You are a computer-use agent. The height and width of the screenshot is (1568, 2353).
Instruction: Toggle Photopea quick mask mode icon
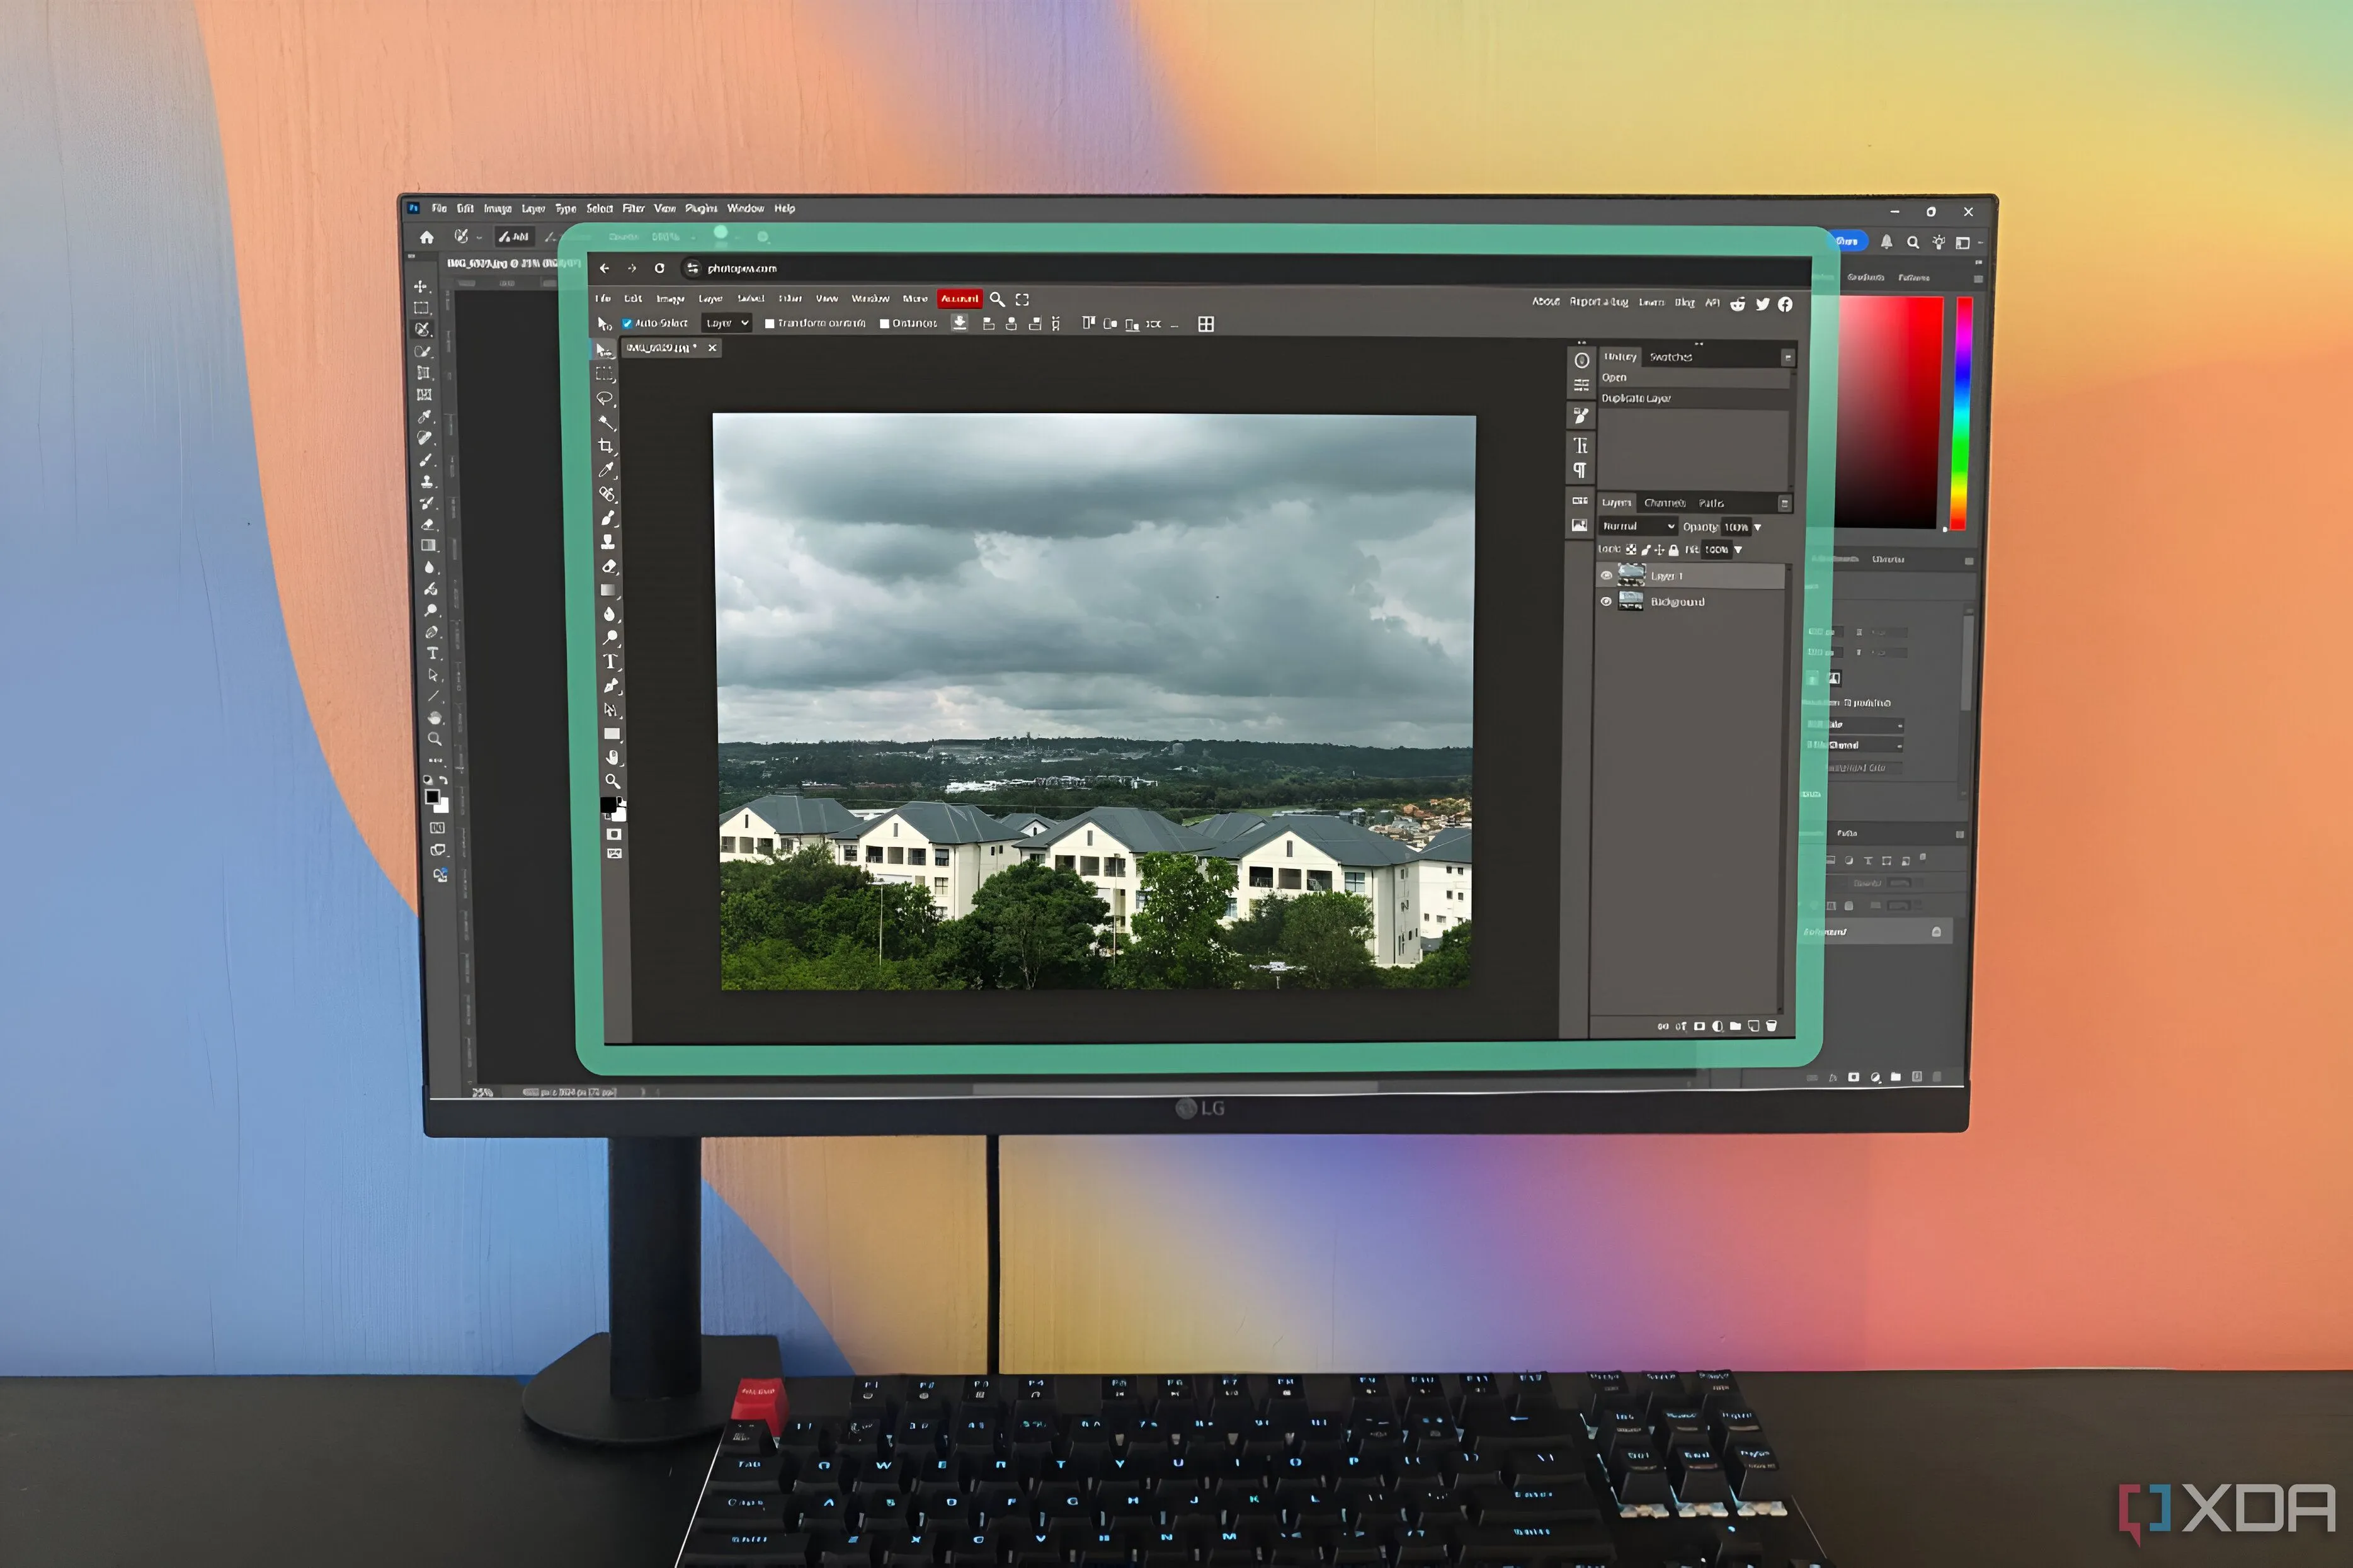point(614,834)
